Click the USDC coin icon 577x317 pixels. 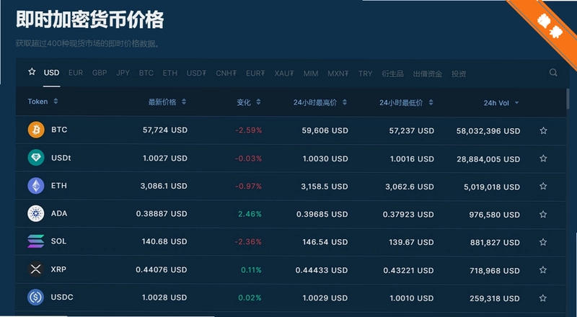pos(36,297)
